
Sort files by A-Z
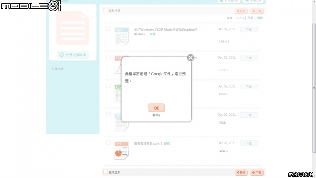(x=240, y=18)
